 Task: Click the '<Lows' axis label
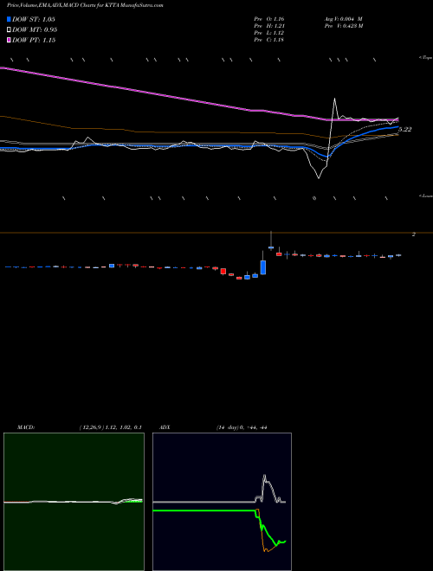pyautogui.click(x=426, y=196)
